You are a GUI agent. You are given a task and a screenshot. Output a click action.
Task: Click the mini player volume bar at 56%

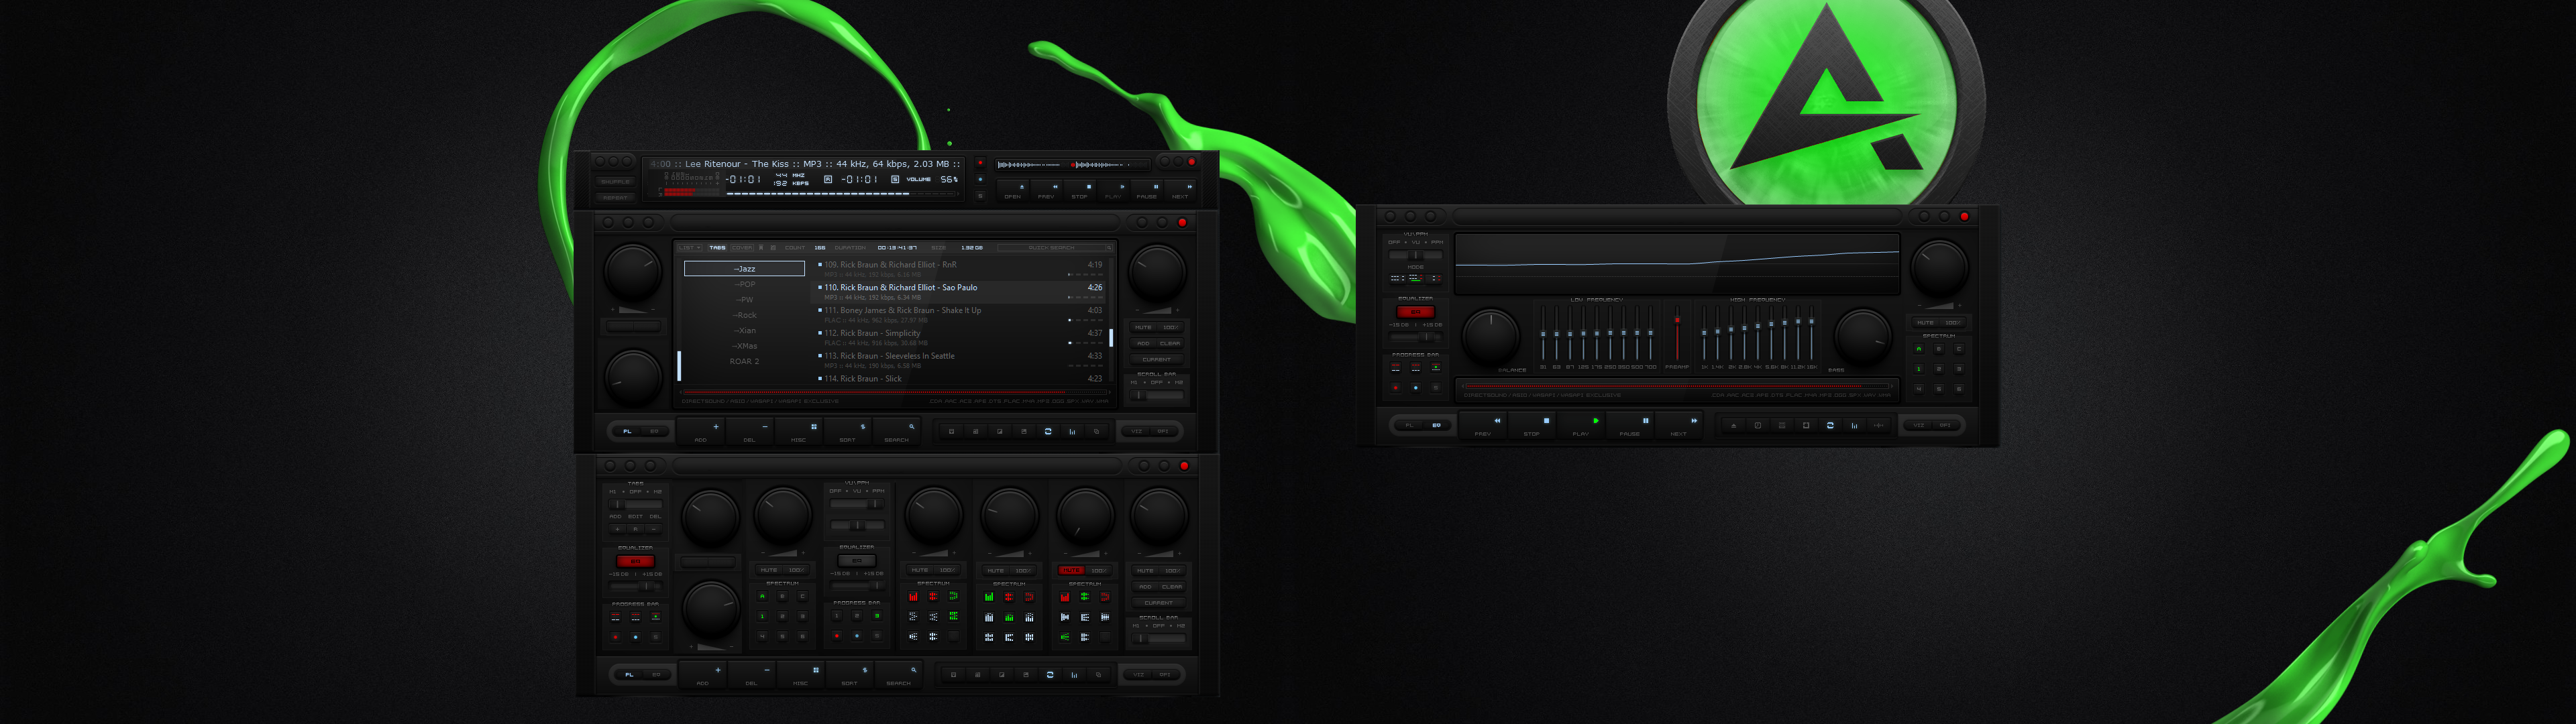tap(841, 194)
